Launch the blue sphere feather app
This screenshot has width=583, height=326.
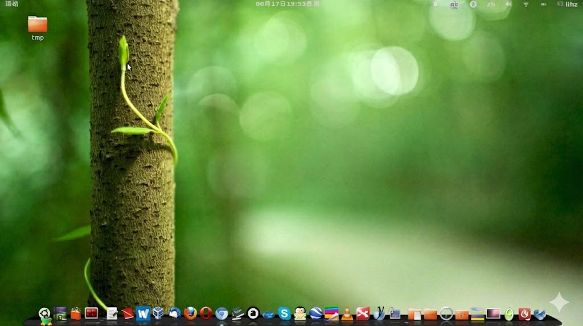[379, 313]
